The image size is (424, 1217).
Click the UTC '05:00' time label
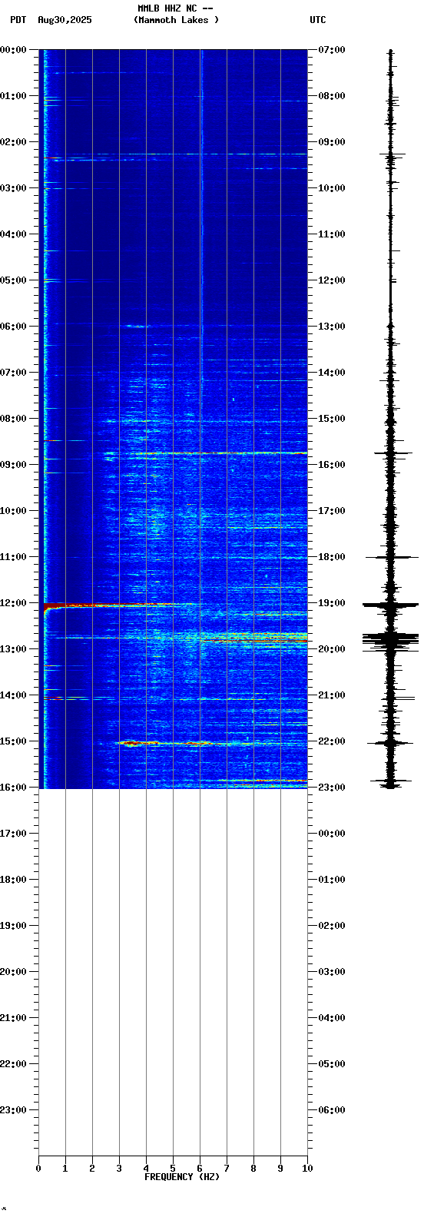[x=332, y=1064]
